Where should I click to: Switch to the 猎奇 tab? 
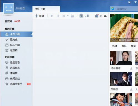coord(133,46)
